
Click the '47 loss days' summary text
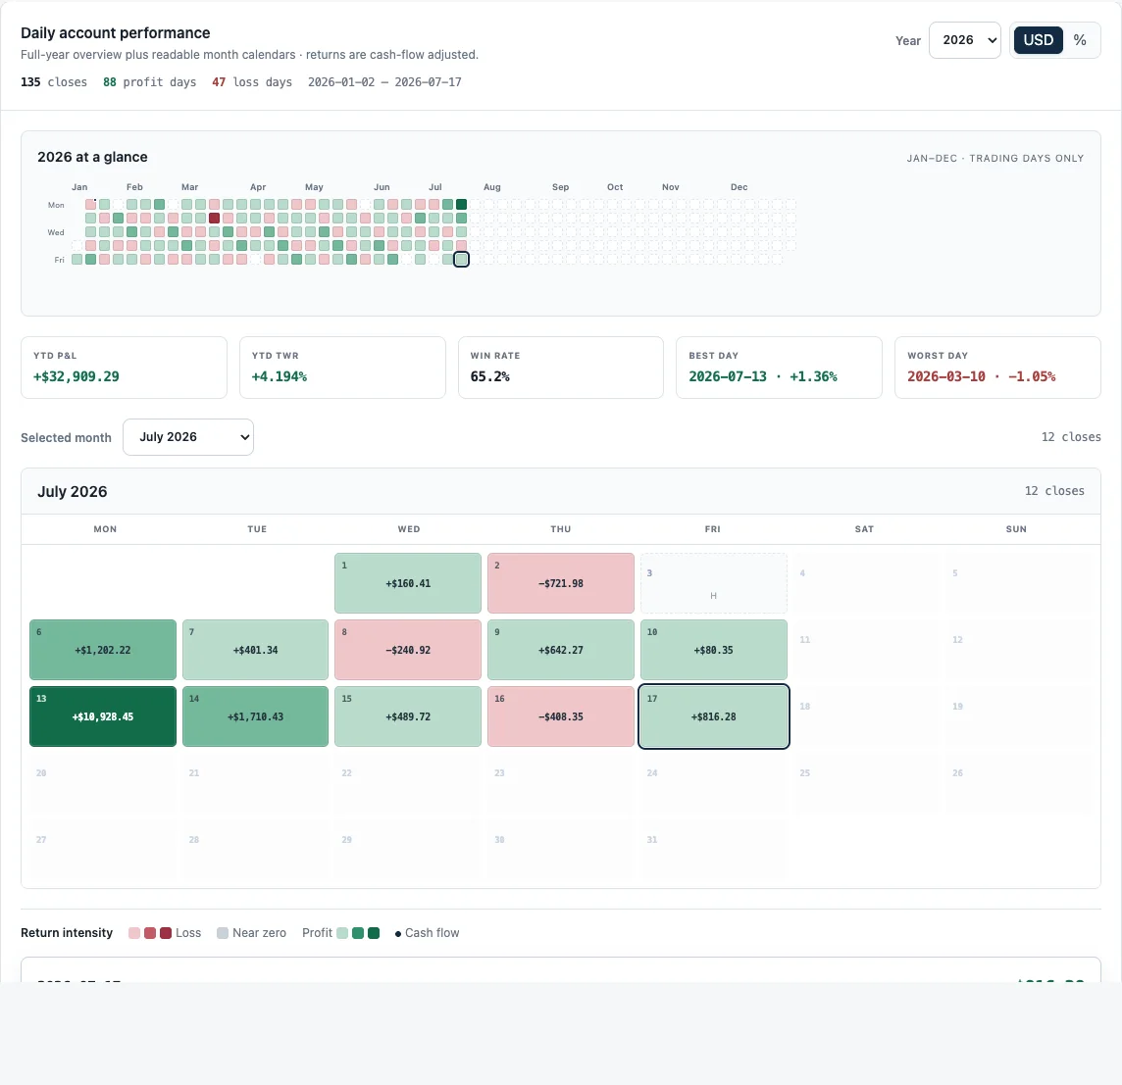pyautogui.click(x=252, y=82)
